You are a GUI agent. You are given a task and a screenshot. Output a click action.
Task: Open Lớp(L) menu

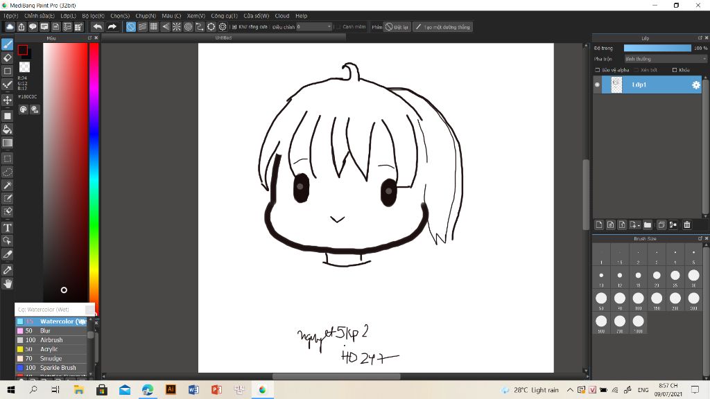tap(69, 16)
